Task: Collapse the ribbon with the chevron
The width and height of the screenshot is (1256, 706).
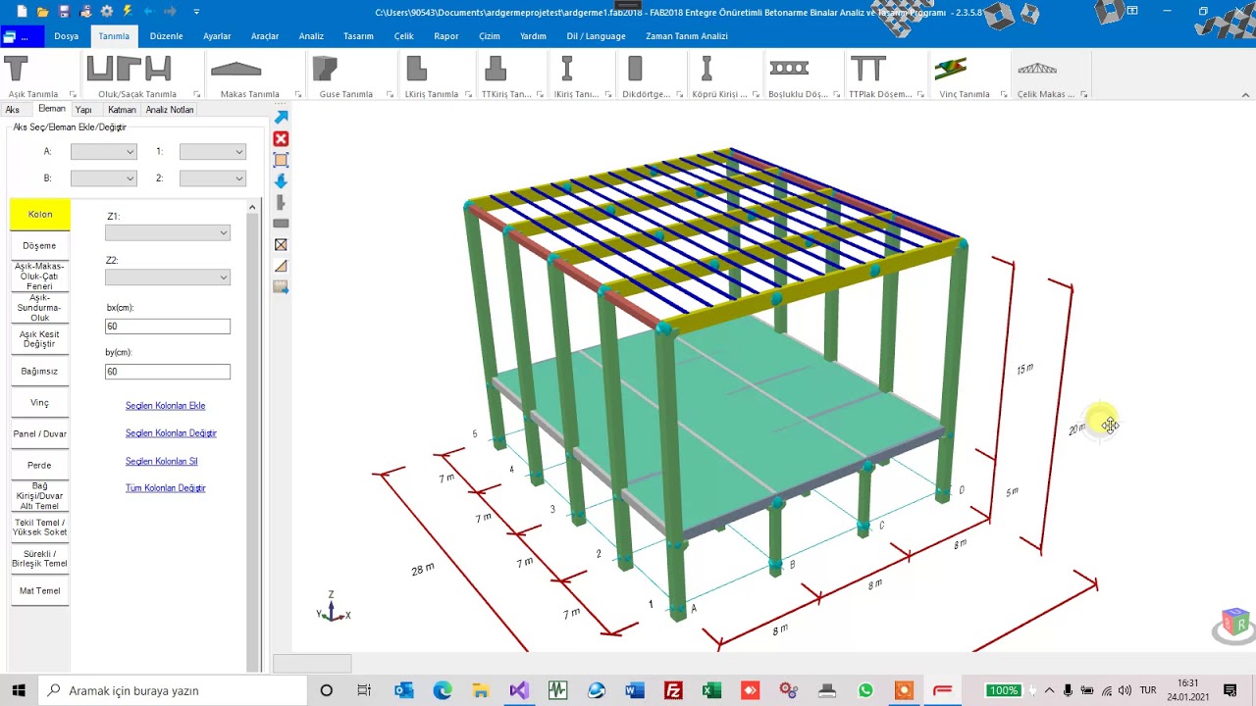Action: (1245, 95)
